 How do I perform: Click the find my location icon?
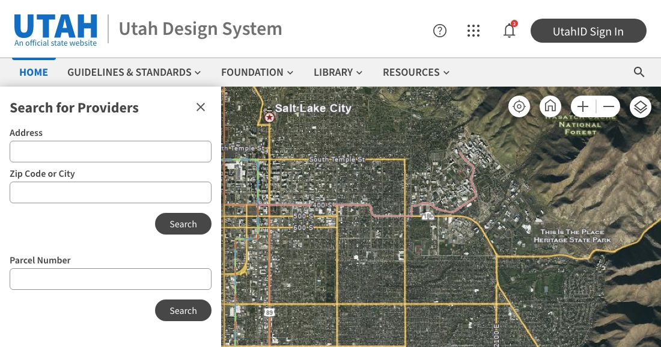(x=519, y=106)
